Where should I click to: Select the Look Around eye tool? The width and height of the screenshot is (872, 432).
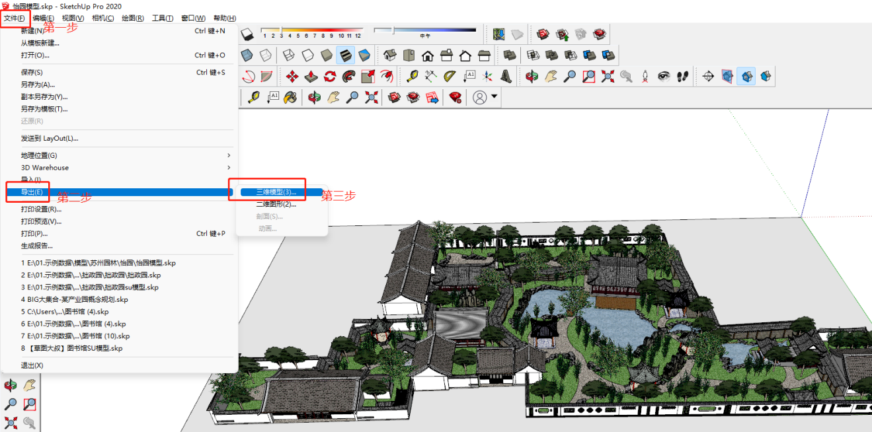(664, 77)
